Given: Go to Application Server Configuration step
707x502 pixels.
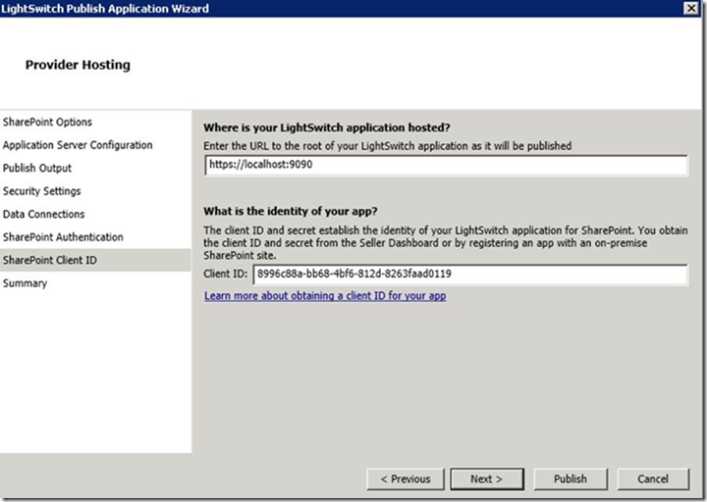Looking at the screenshot, I should (78, 145).
